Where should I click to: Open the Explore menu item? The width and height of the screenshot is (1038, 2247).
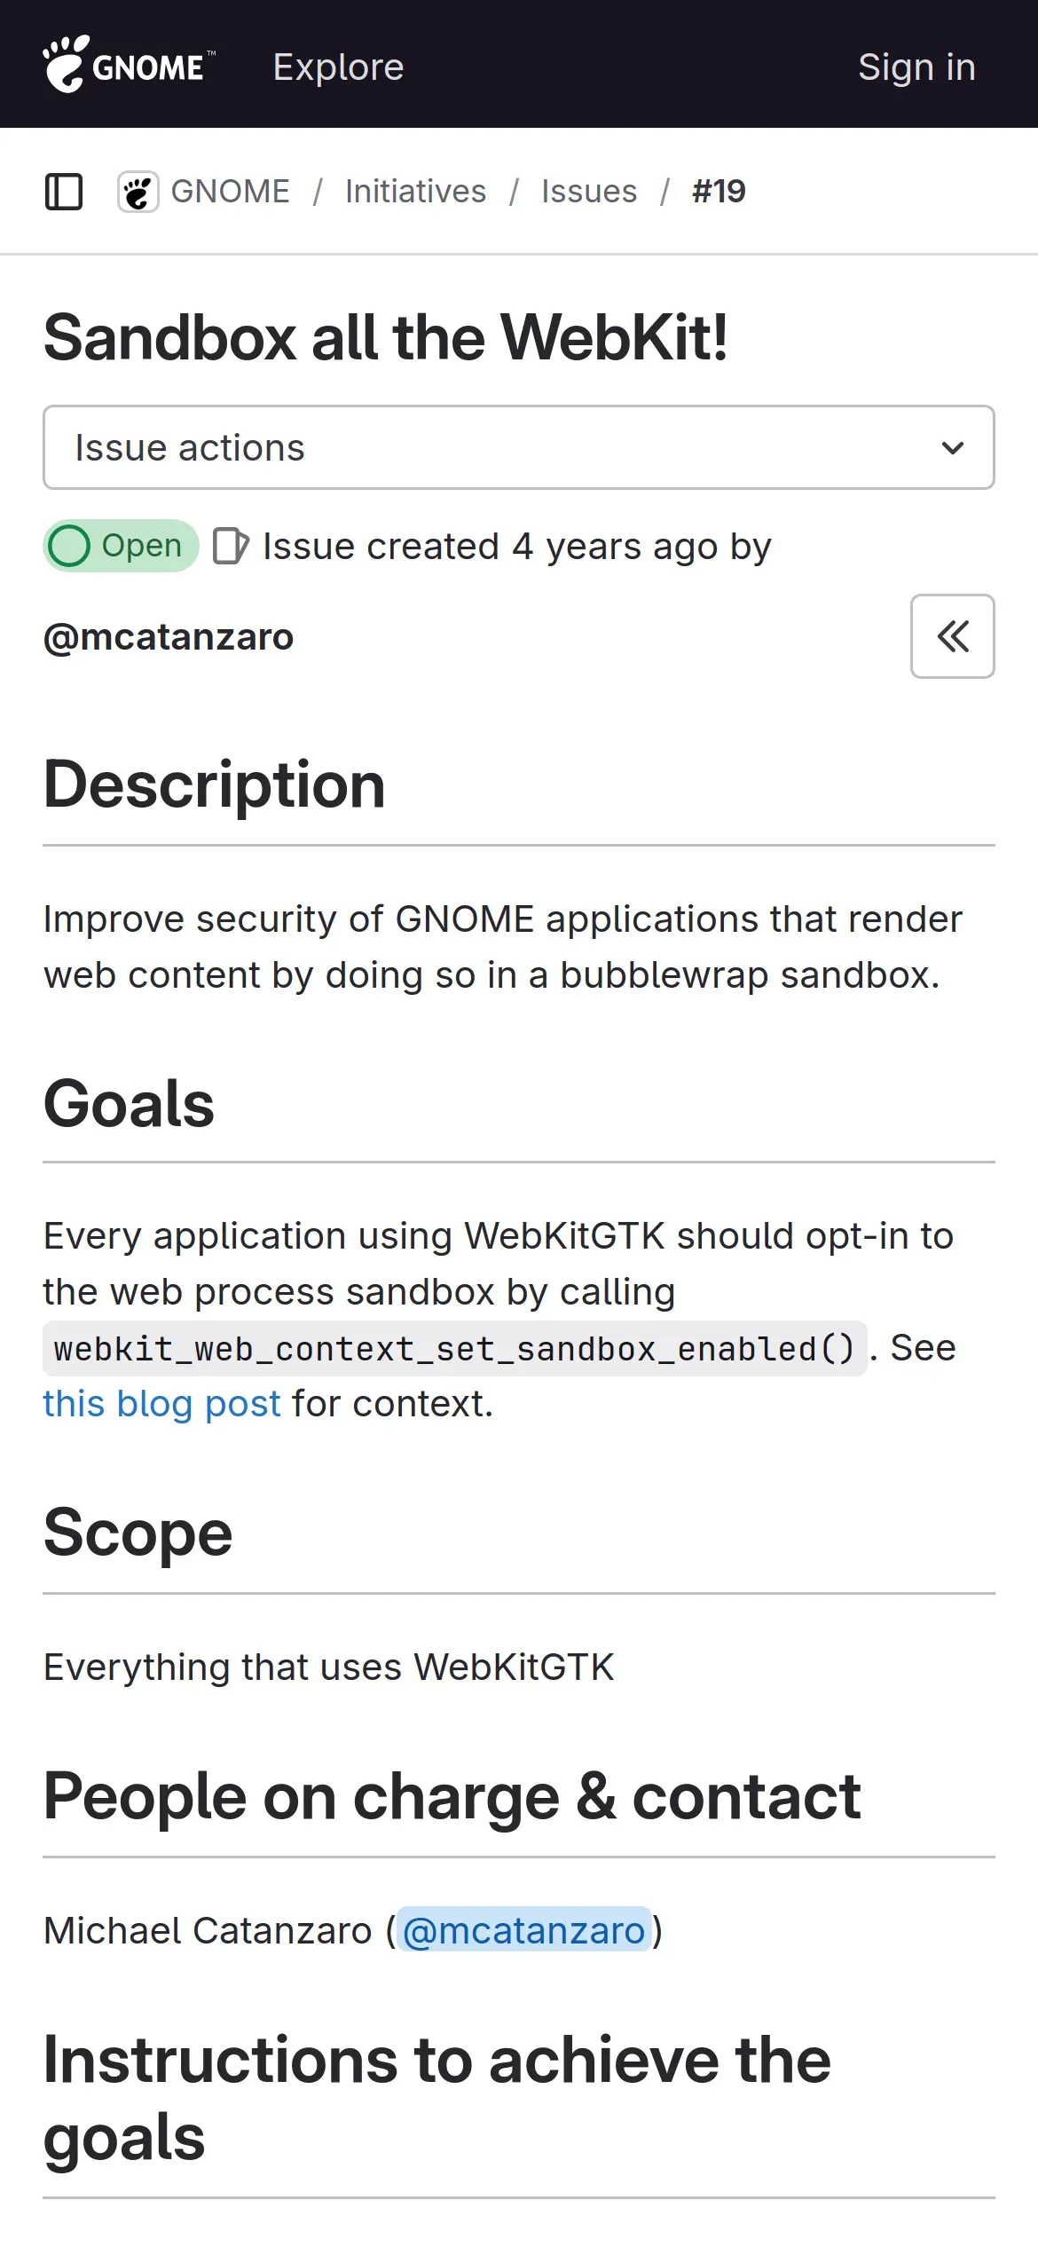(x=338, y=67)
